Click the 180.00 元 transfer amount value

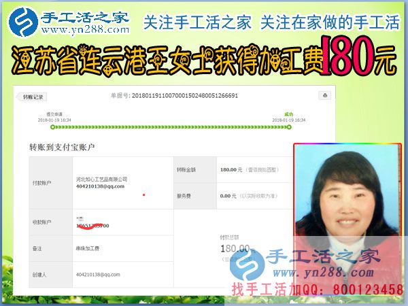[231, 170]
